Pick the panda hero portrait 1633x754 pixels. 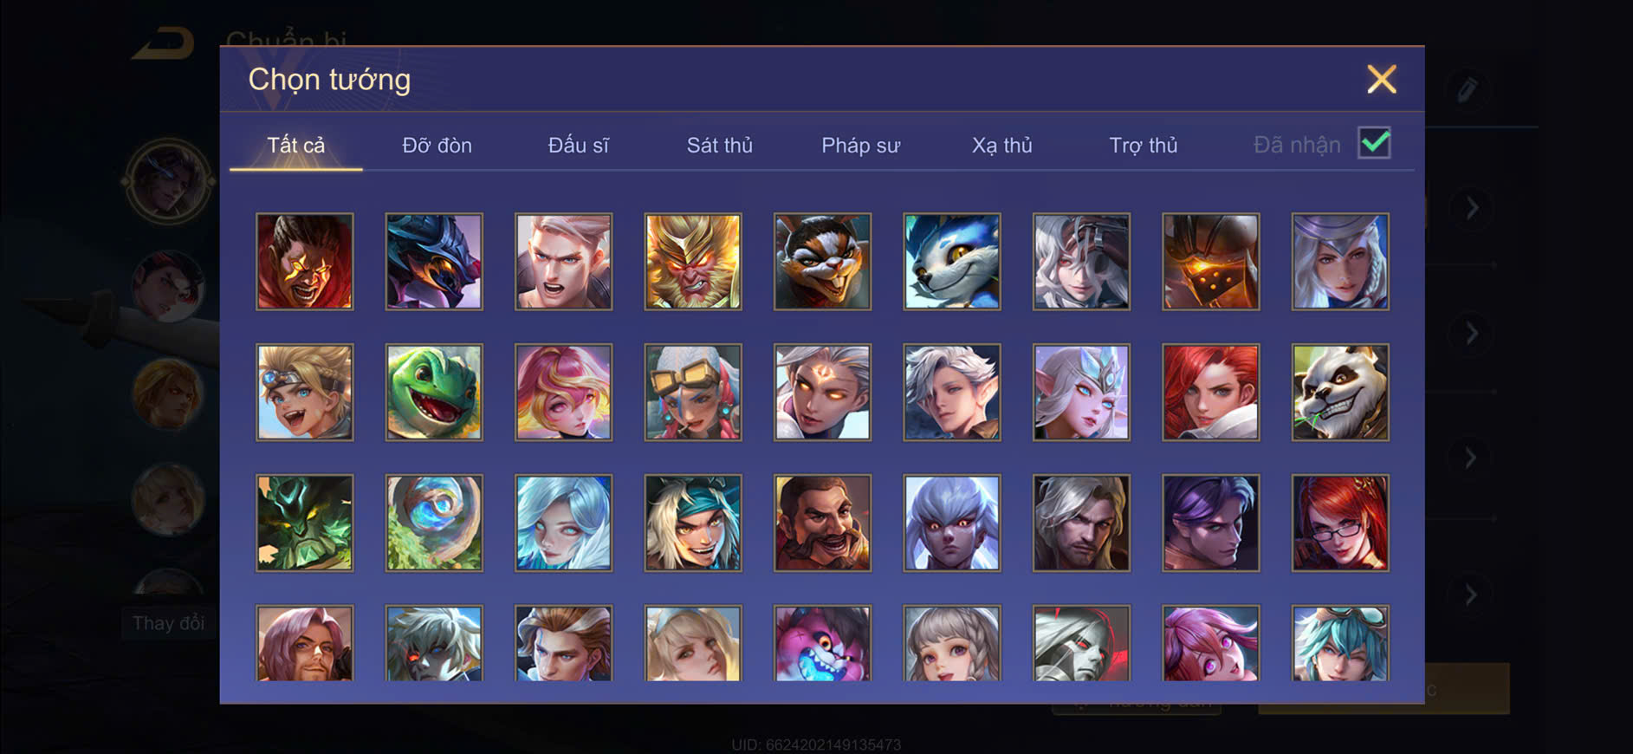coord(1340,393)
